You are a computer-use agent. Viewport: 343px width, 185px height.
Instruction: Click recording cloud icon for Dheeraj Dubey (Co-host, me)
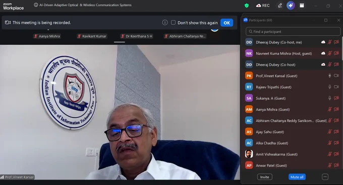click(x=323, y=42)
